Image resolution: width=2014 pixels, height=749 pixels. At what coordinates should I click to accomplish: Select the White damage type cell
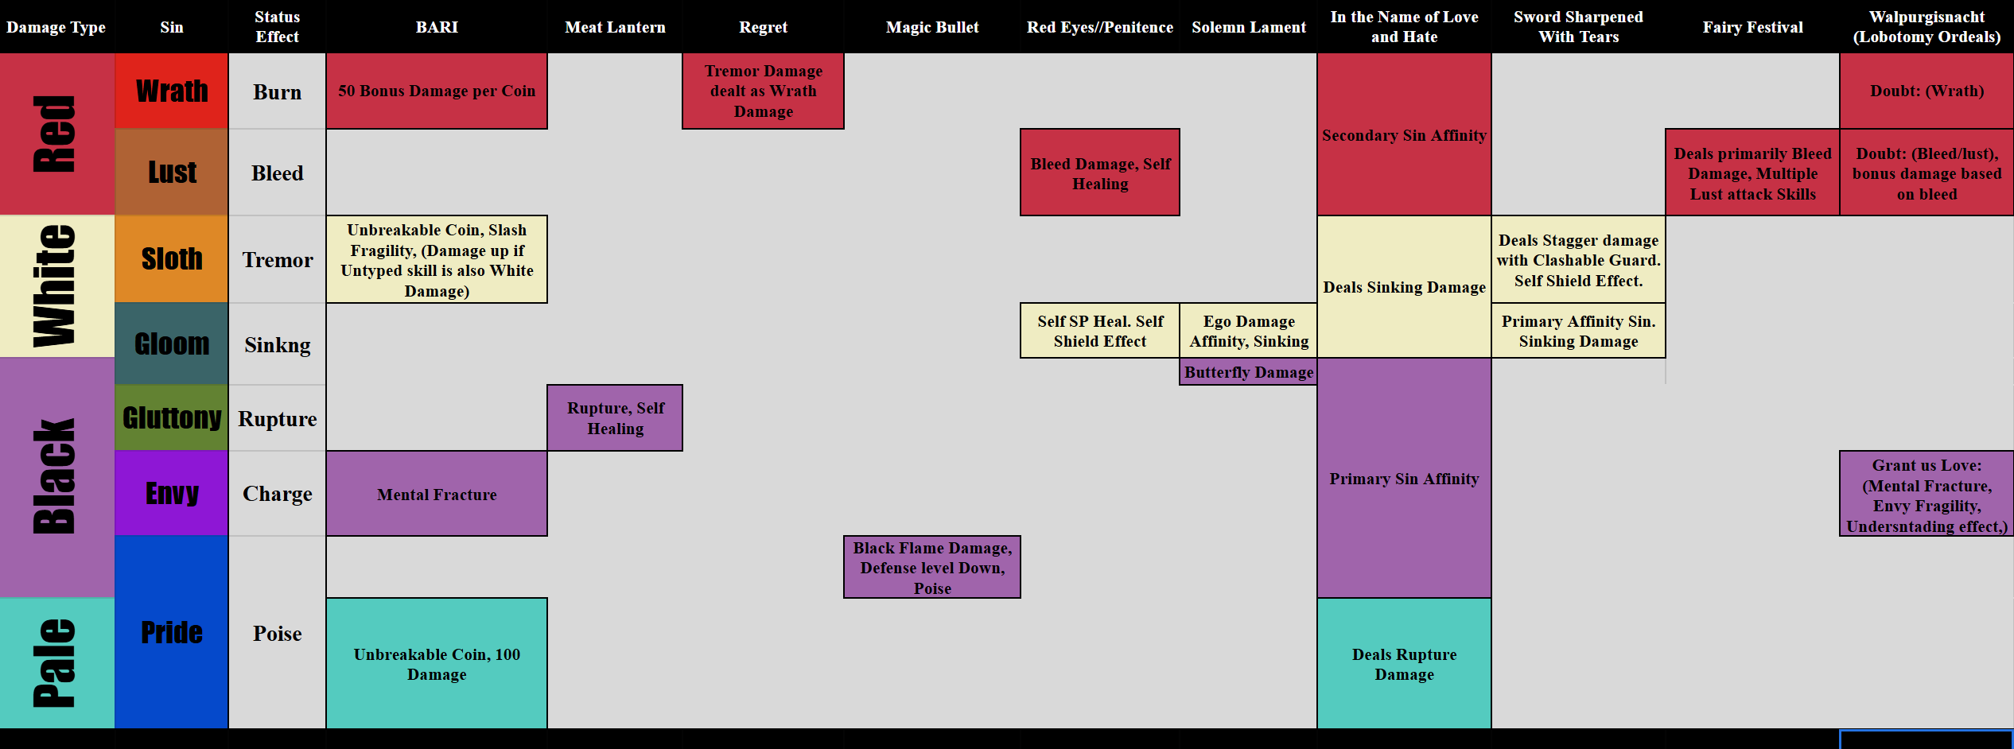[x=56, y=286]
